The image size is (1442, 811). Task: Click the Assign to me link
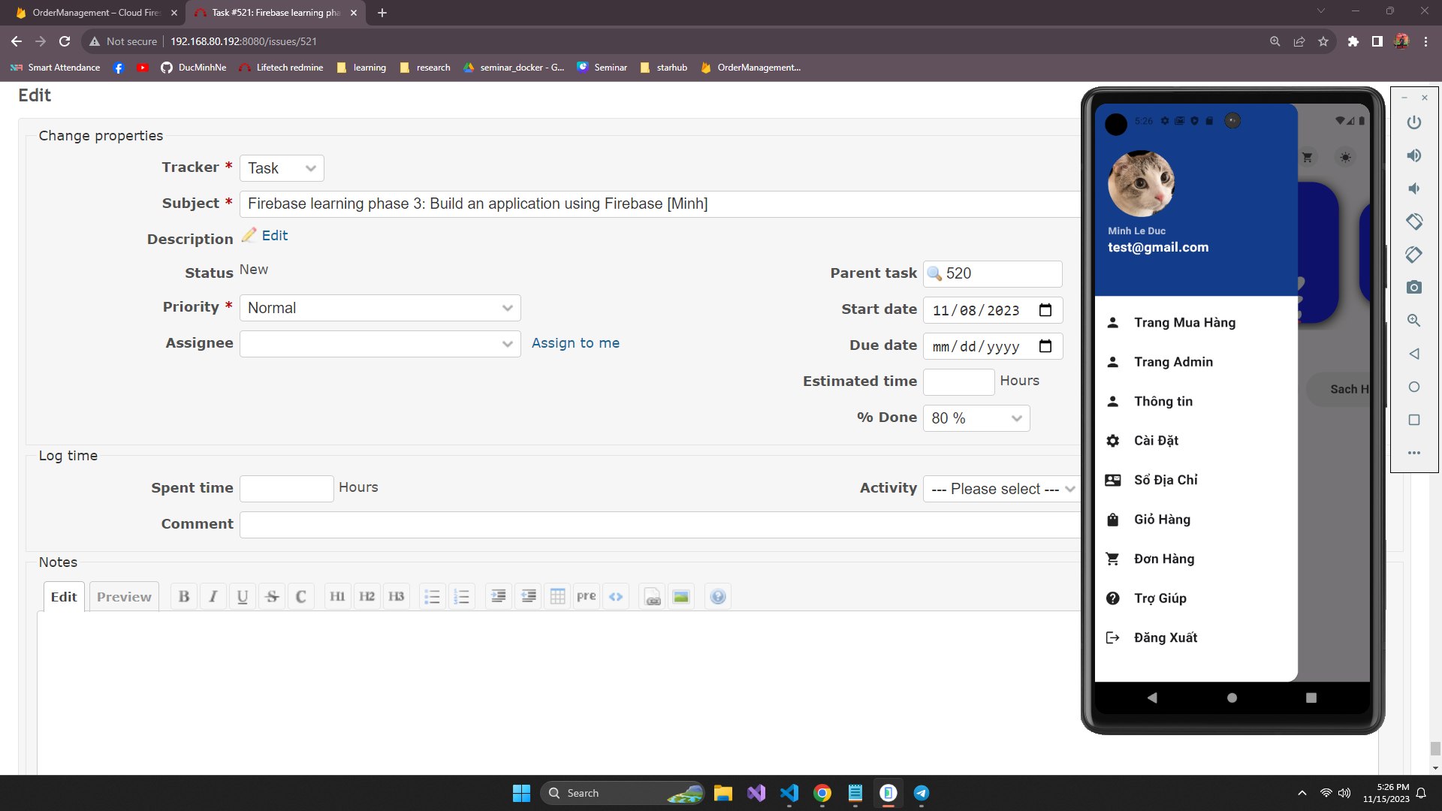tap(575, 343)
